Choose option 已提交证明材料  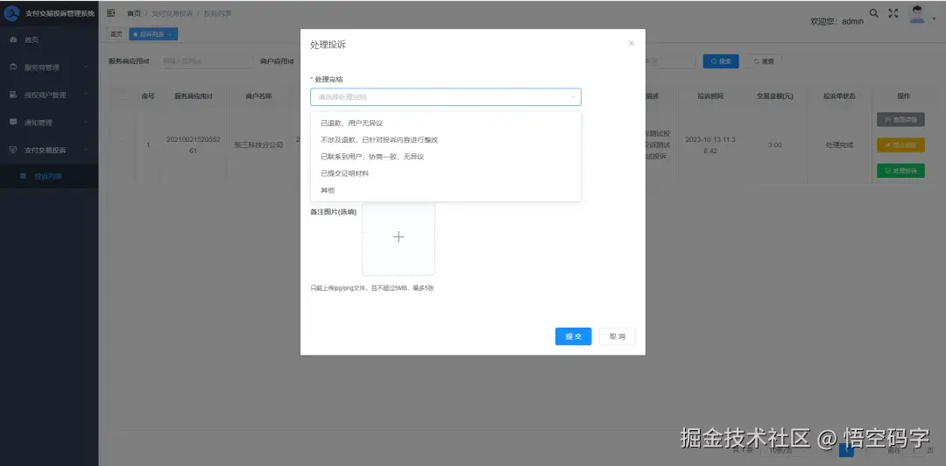pos(445,173)
